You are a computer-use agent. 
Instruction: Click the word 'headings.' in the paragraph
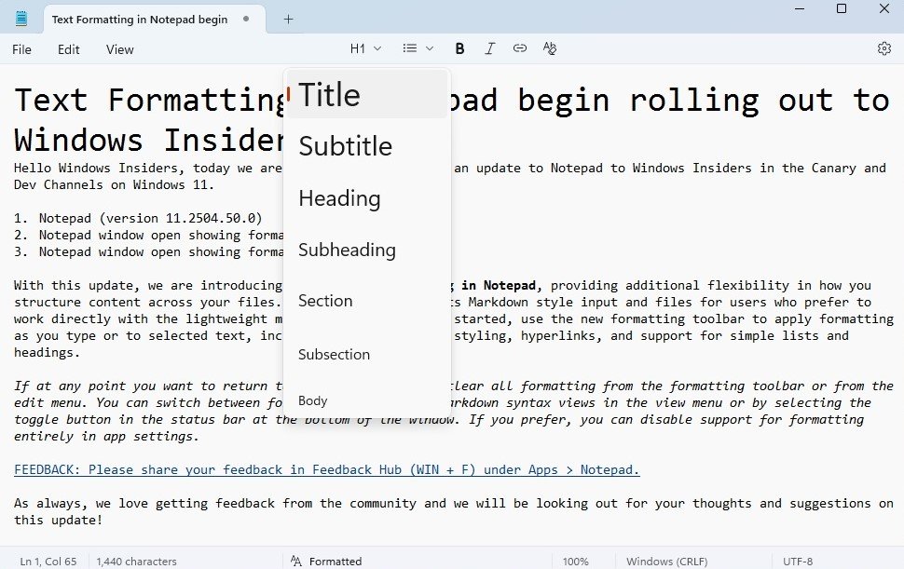(48, 352)
